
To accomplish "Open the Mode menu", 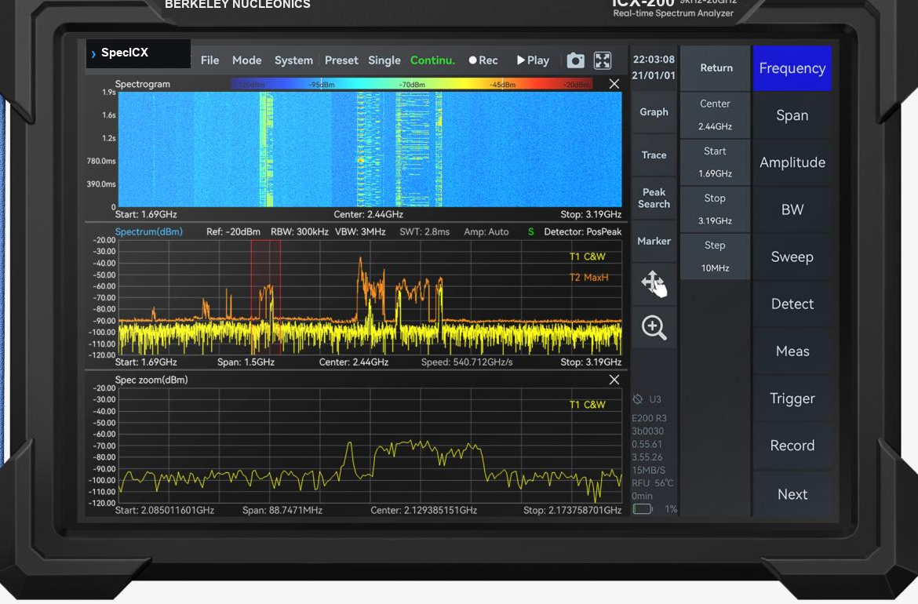I will [x=246, y=60].
